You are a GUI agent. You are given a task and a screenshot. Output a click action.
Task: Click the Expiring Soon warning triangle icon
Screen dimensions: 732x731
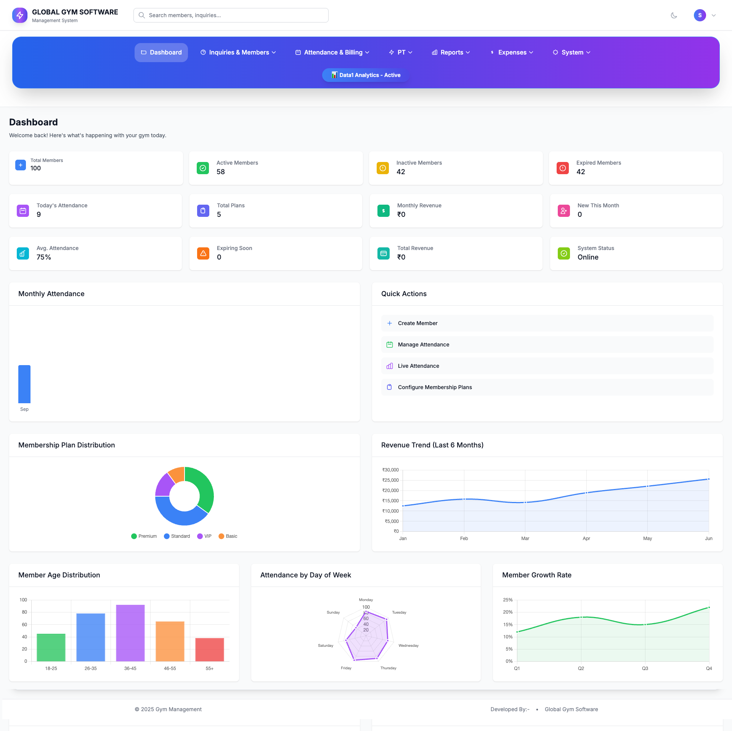point(203,253)
